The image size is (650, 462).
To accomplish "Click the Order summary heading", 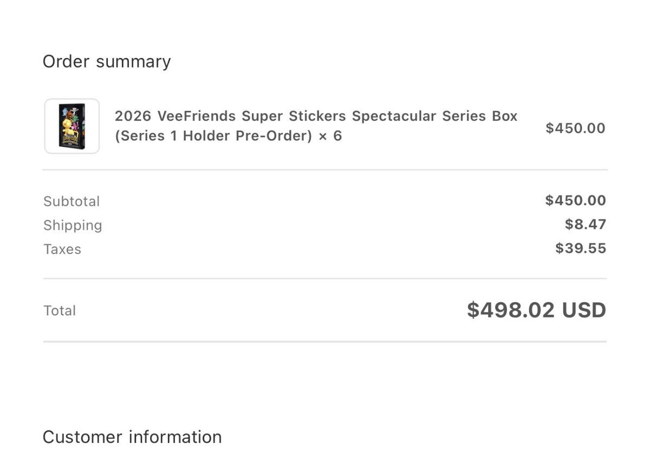I will [x=107, y=61].
